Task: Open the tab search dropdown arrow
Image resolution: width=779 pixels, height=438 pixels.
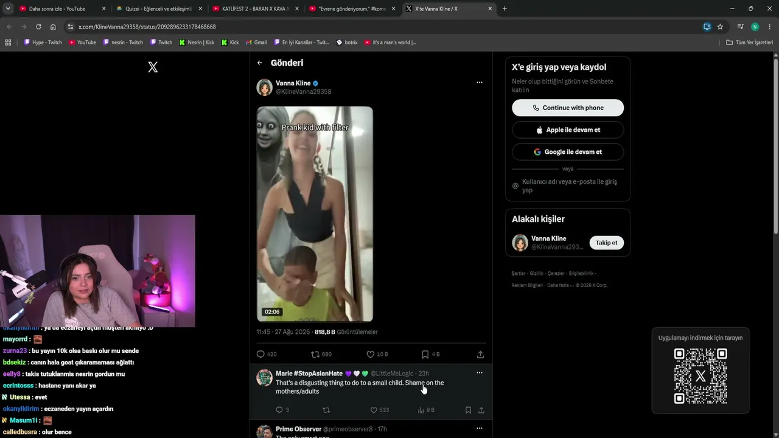Action: 8,9
